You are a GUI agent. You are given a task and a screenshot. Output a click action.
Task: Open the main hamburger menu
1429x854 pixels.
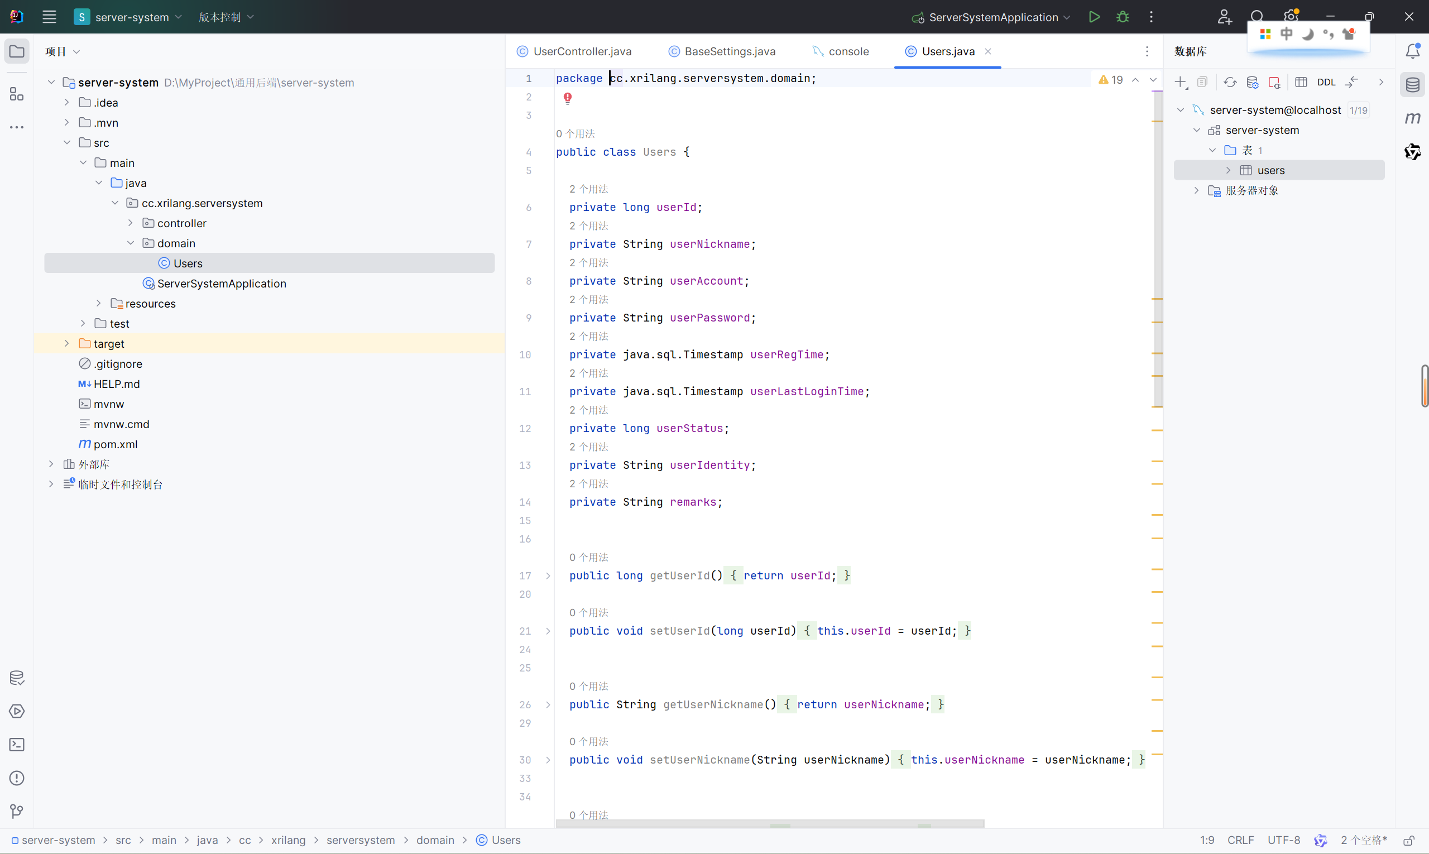tap(49, 17)
